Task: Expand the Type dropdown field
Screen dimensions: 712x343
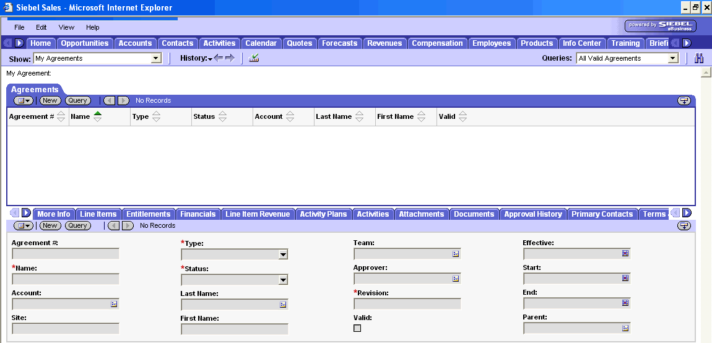Action: point(283,254)
